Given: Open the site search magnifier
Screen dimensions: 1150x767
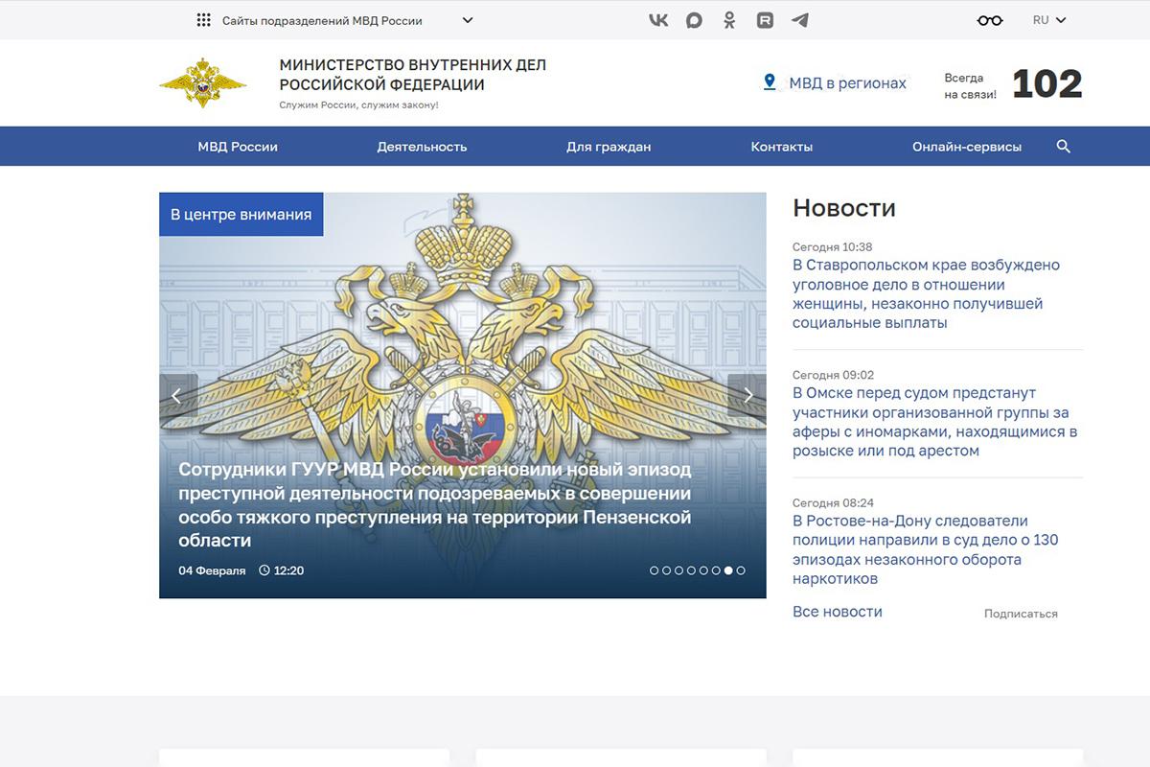Looking at the screenshot, I should [1064, 147].
